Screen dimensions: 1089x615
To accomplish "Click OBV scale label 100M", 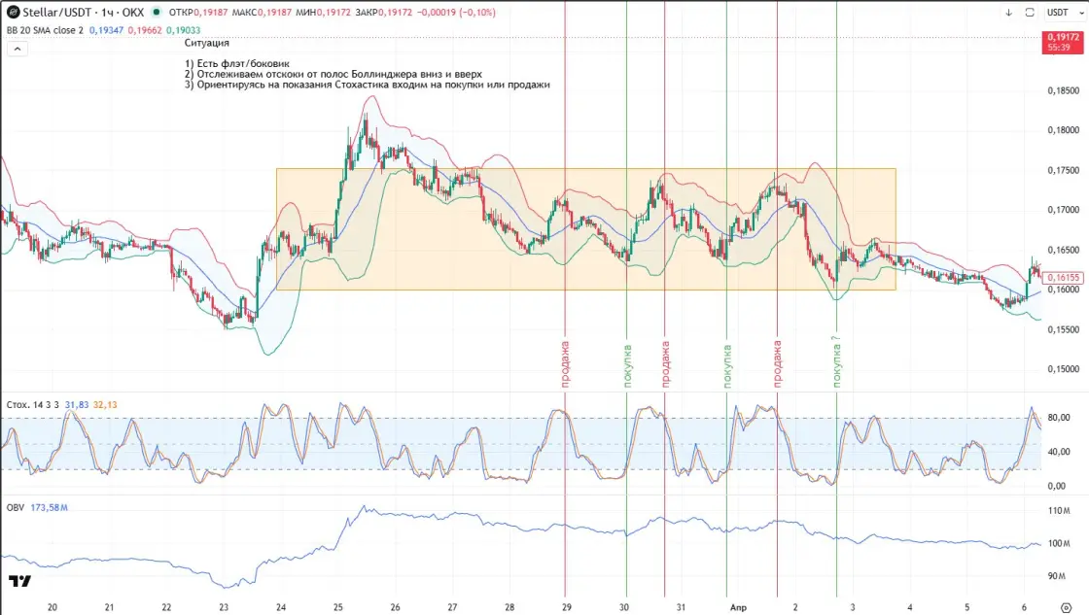I will (x=1059, y=543).
